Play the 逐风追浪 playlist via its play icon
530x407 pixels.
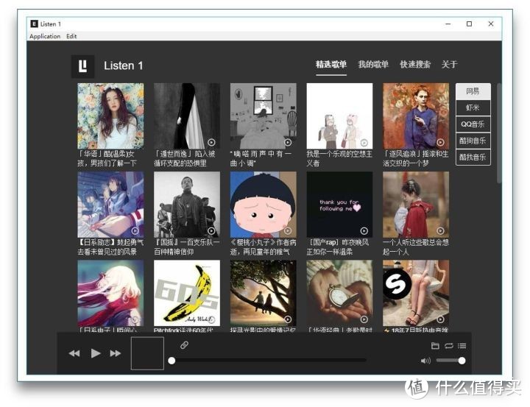(x=440, y=142)
